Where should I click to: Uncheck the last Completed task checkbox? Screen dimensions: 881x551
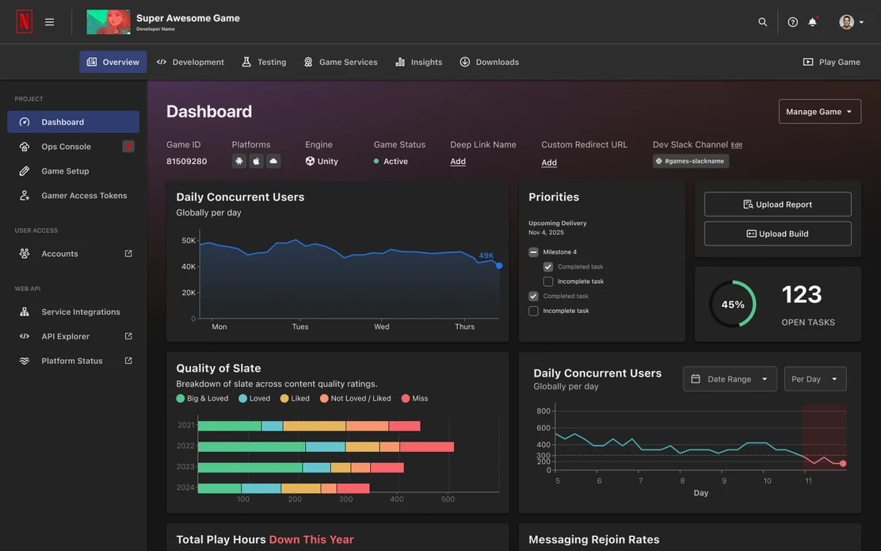click(533, 296)
